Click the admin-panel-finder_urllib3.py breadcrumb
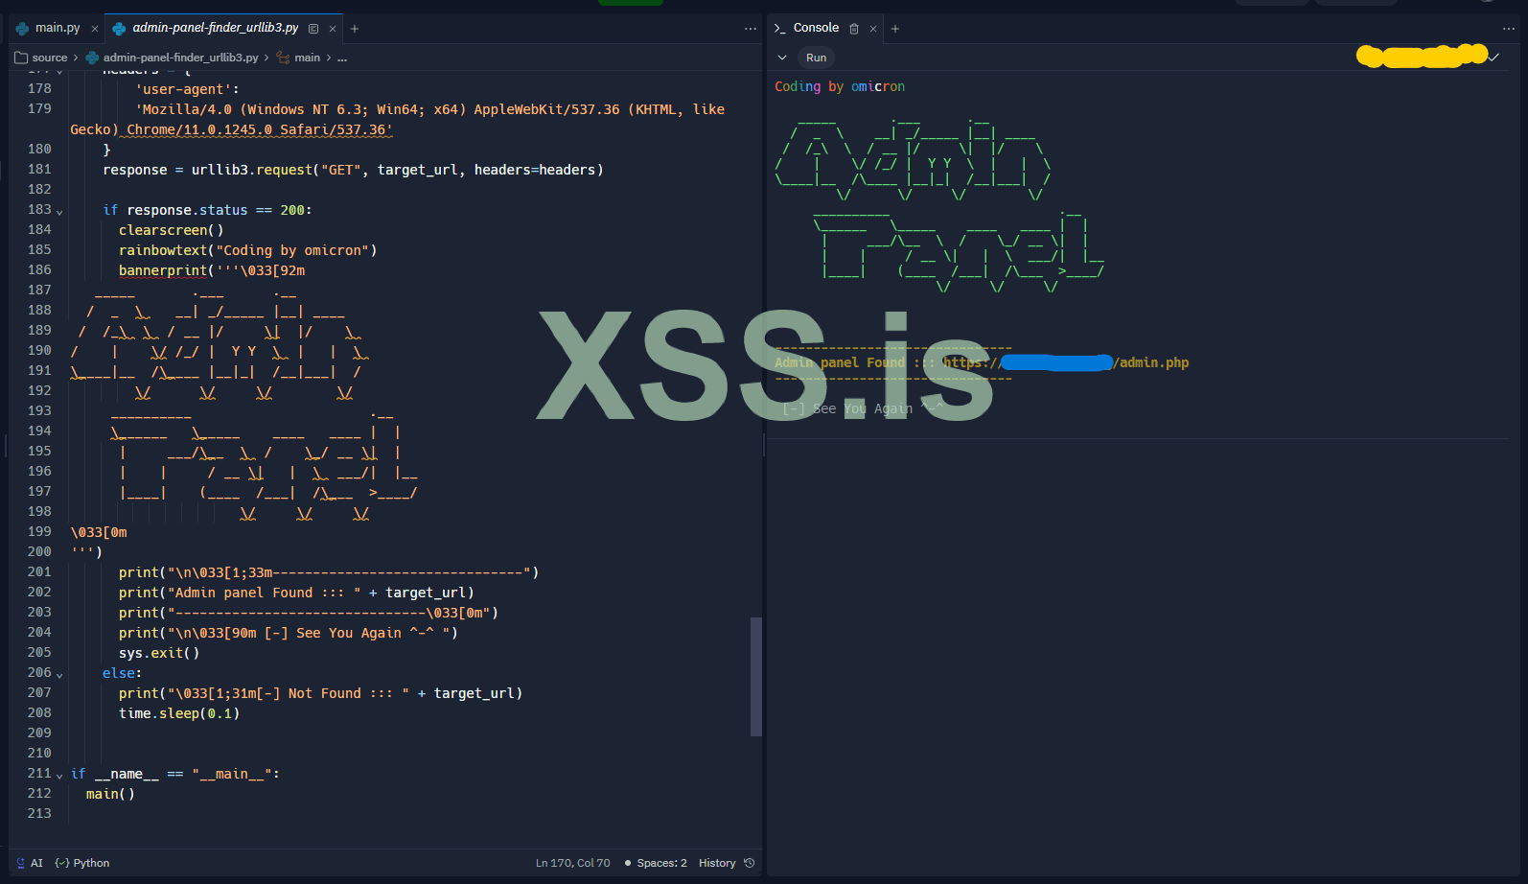 coord(173,58)
